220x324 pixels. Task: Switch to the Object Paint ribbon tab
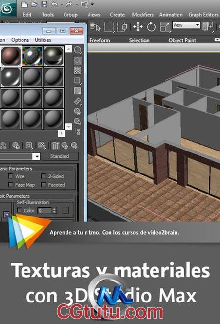[x=182, y=40]
